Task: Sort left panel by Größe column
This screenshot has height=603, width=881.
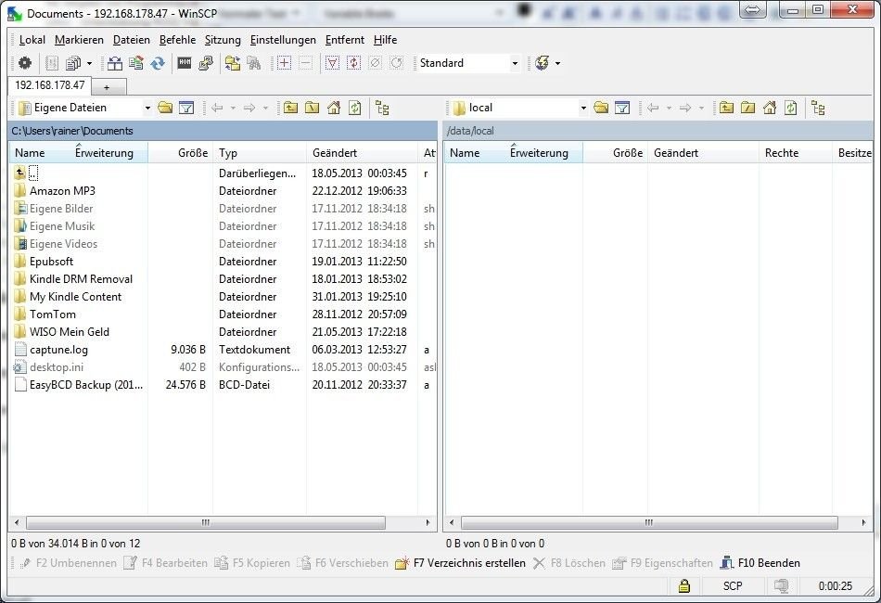Action: point(181,153)
